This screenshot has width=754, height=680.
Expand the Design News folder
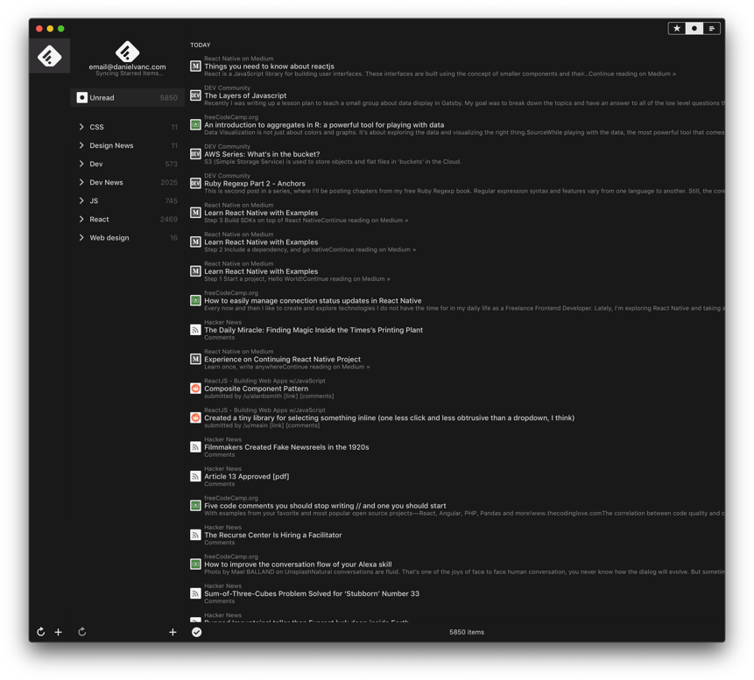tap(81, 145)
